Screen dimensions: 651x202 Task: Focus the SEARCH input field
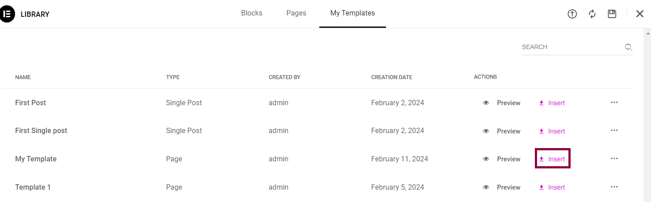[x=572, y=47]
